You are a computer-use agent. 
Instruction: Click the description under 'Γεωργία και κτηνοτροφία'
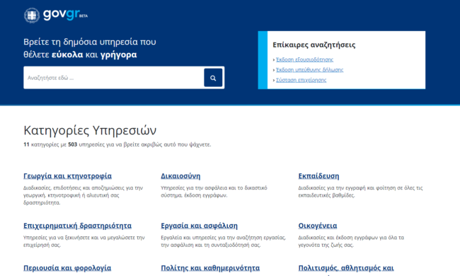pos(83,195)
